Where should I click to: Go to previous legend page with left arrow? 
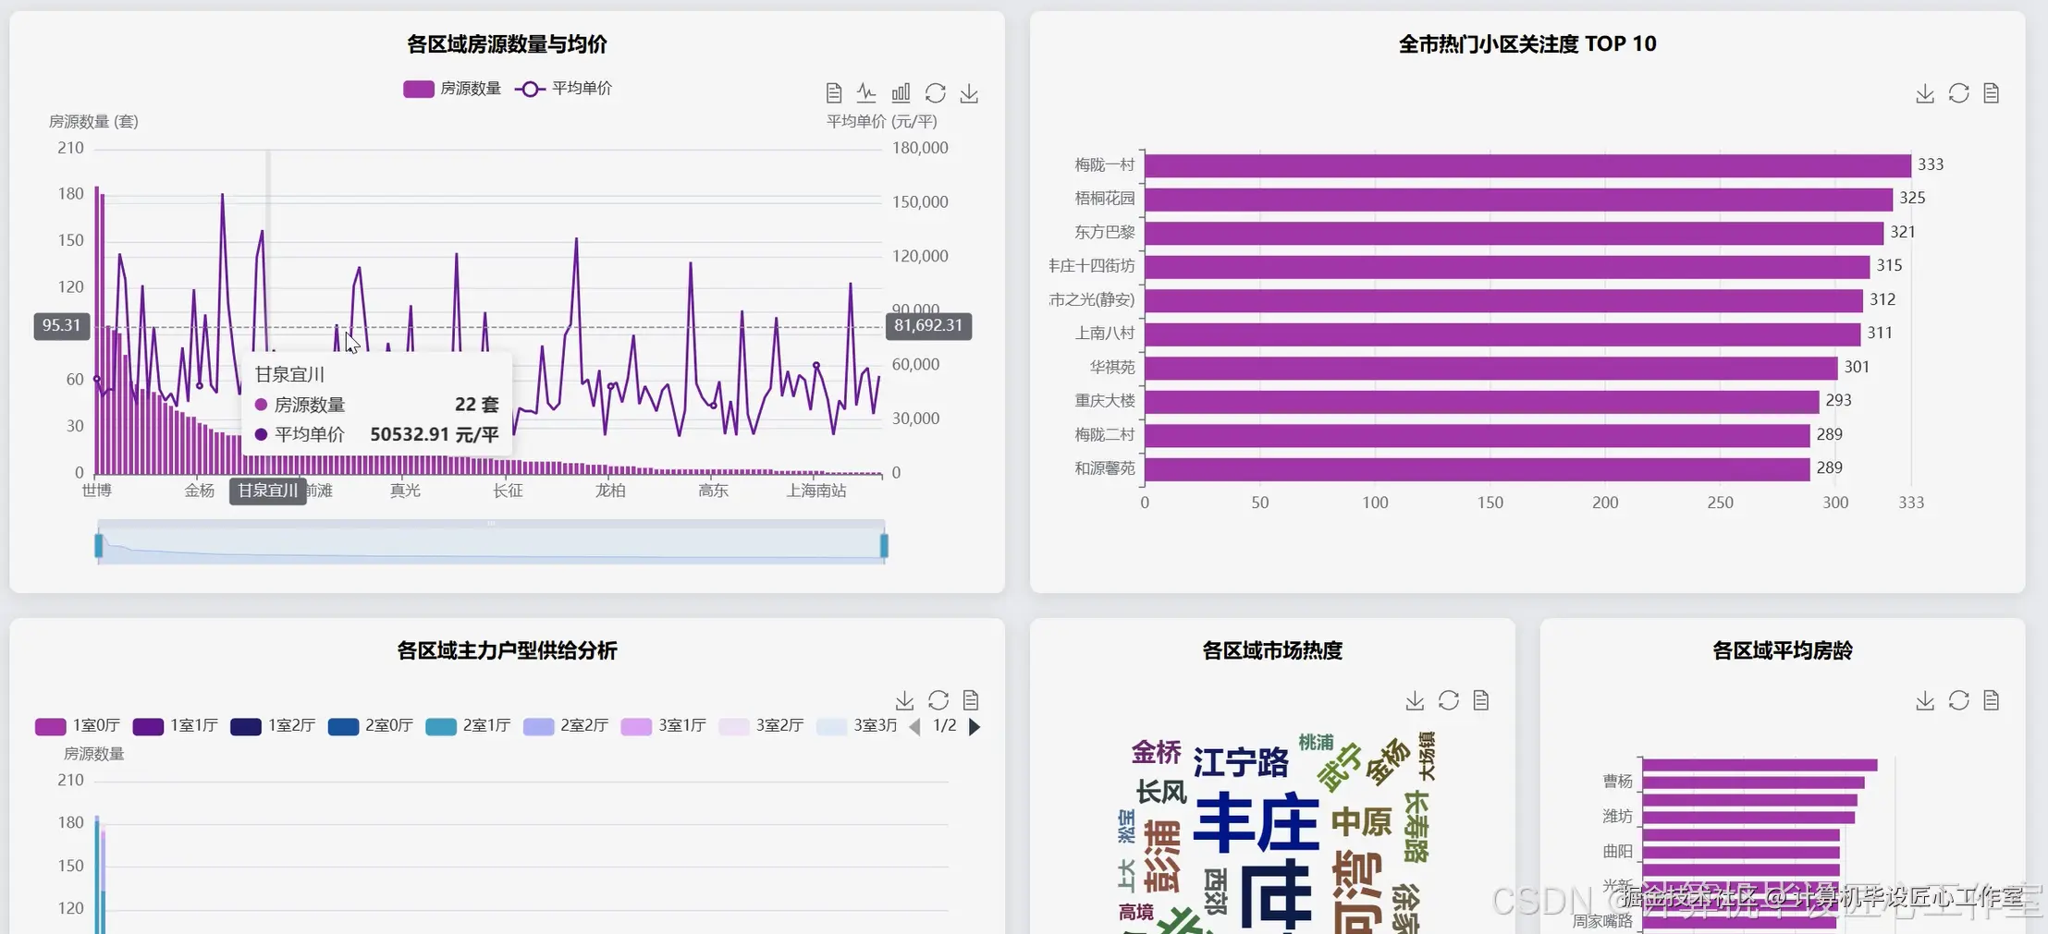tap(915, 726)
